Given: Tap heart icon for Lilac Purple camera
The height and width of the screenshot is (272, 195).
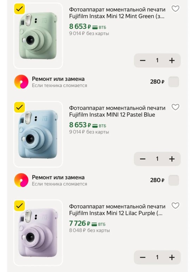Looking at the screenshot, I should (175, 205).
